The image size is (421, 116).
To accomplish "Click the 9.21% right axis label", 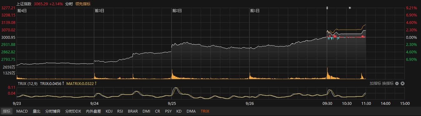I will point(411,8).
